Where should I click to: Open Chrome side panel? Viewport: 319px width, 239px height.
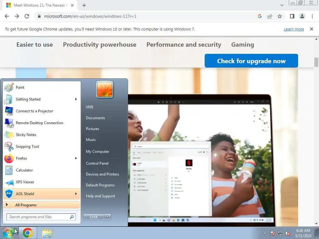tap(292, 16)
